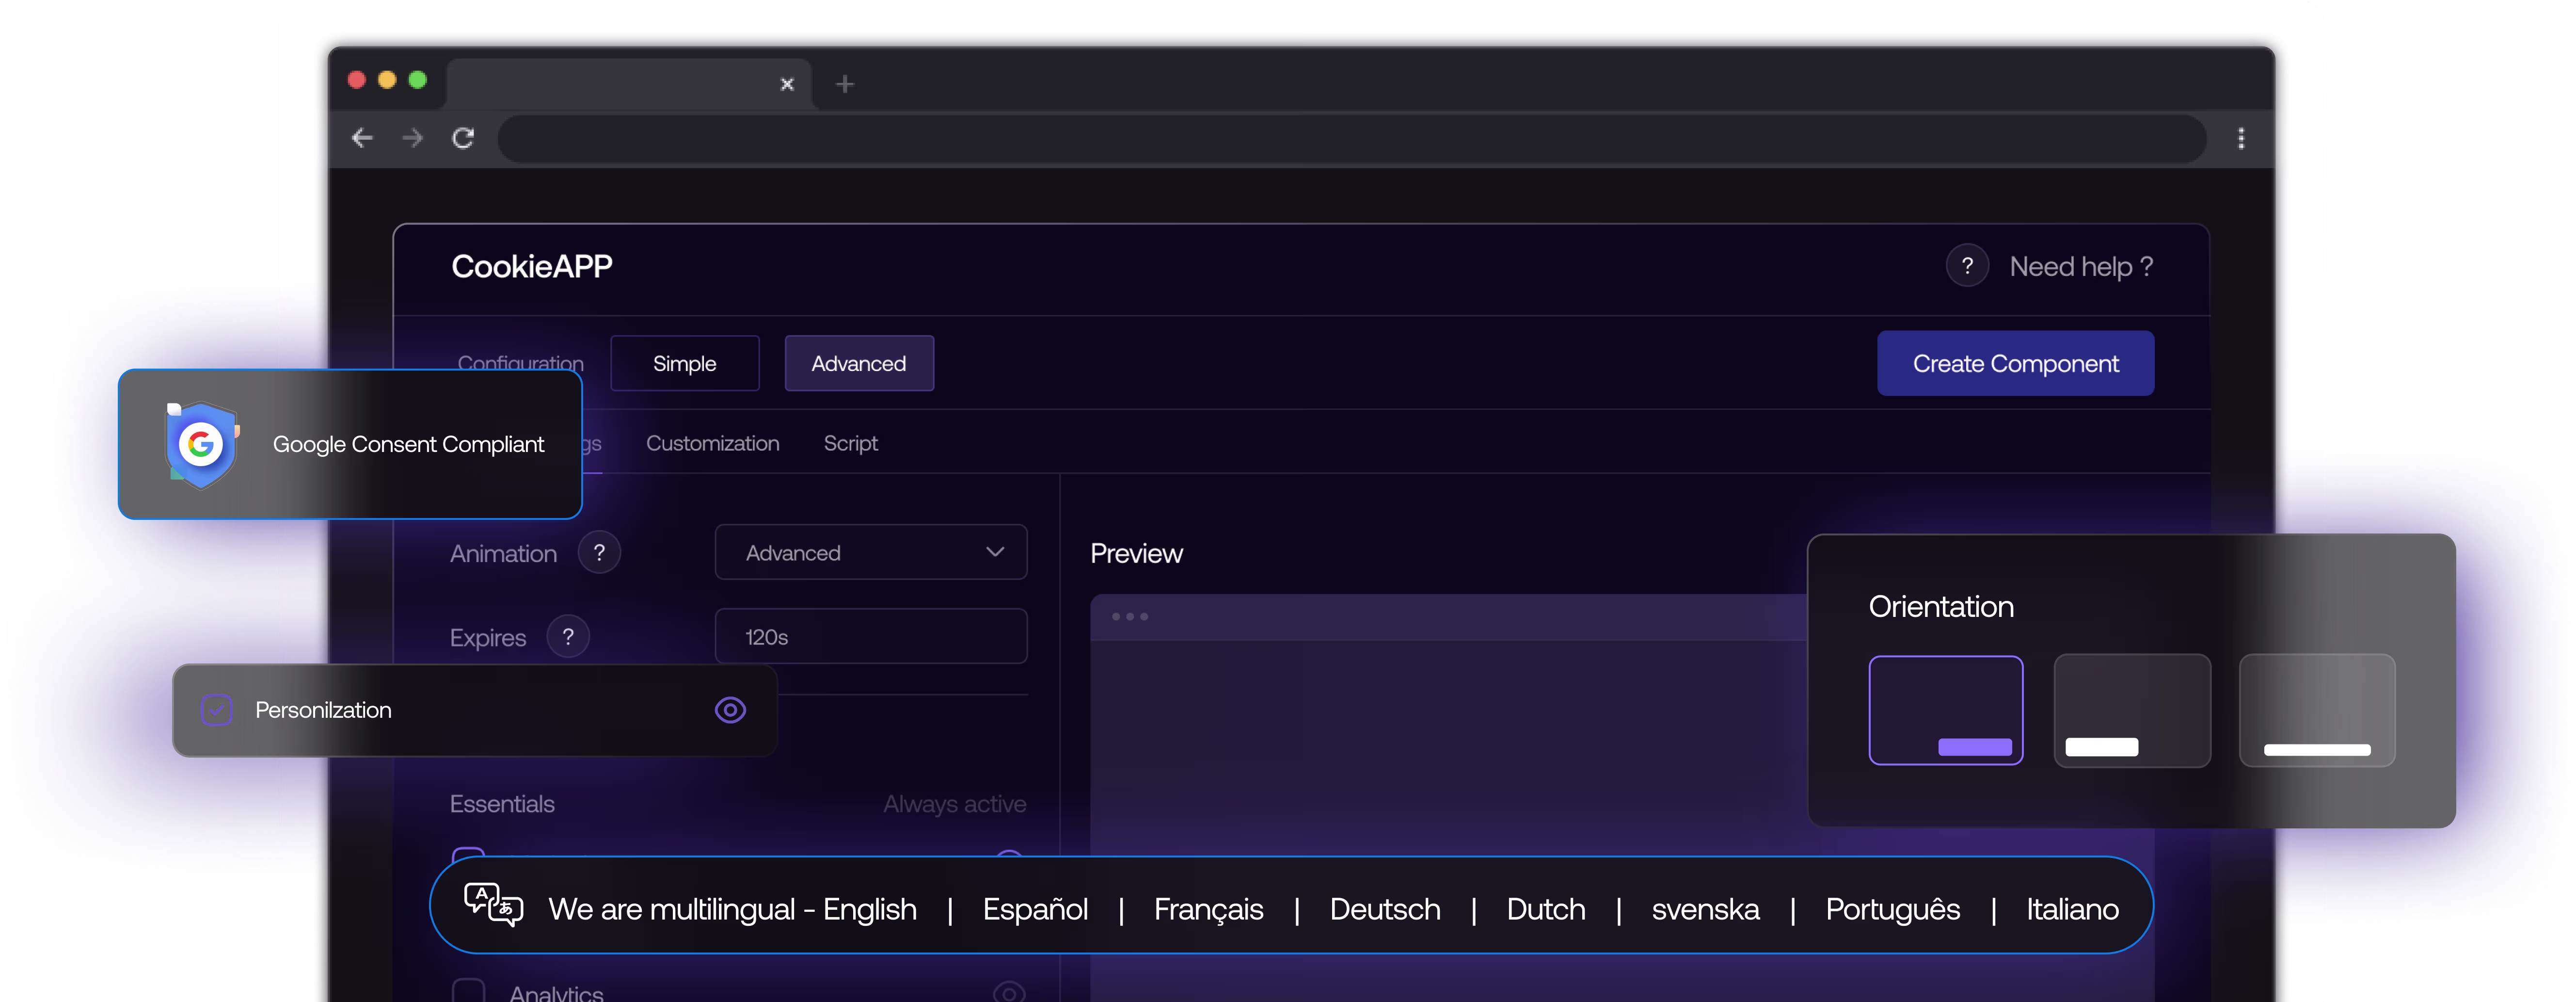
Task: Click the Expires 120s input field
Action: pyautogui.click(x=870, y=636)
